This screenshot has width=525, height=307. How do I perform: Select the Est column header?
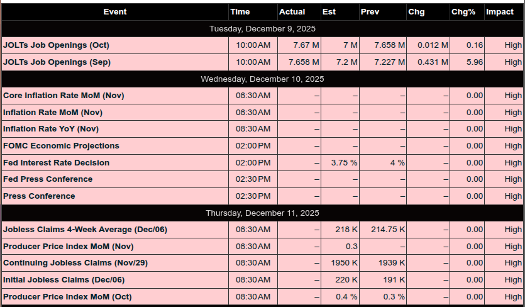point(329,12)
